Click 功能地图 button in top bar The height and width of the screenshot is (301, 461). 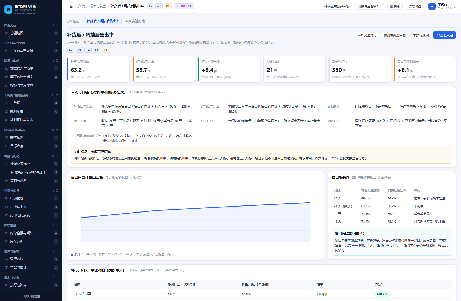coord(414,7)
